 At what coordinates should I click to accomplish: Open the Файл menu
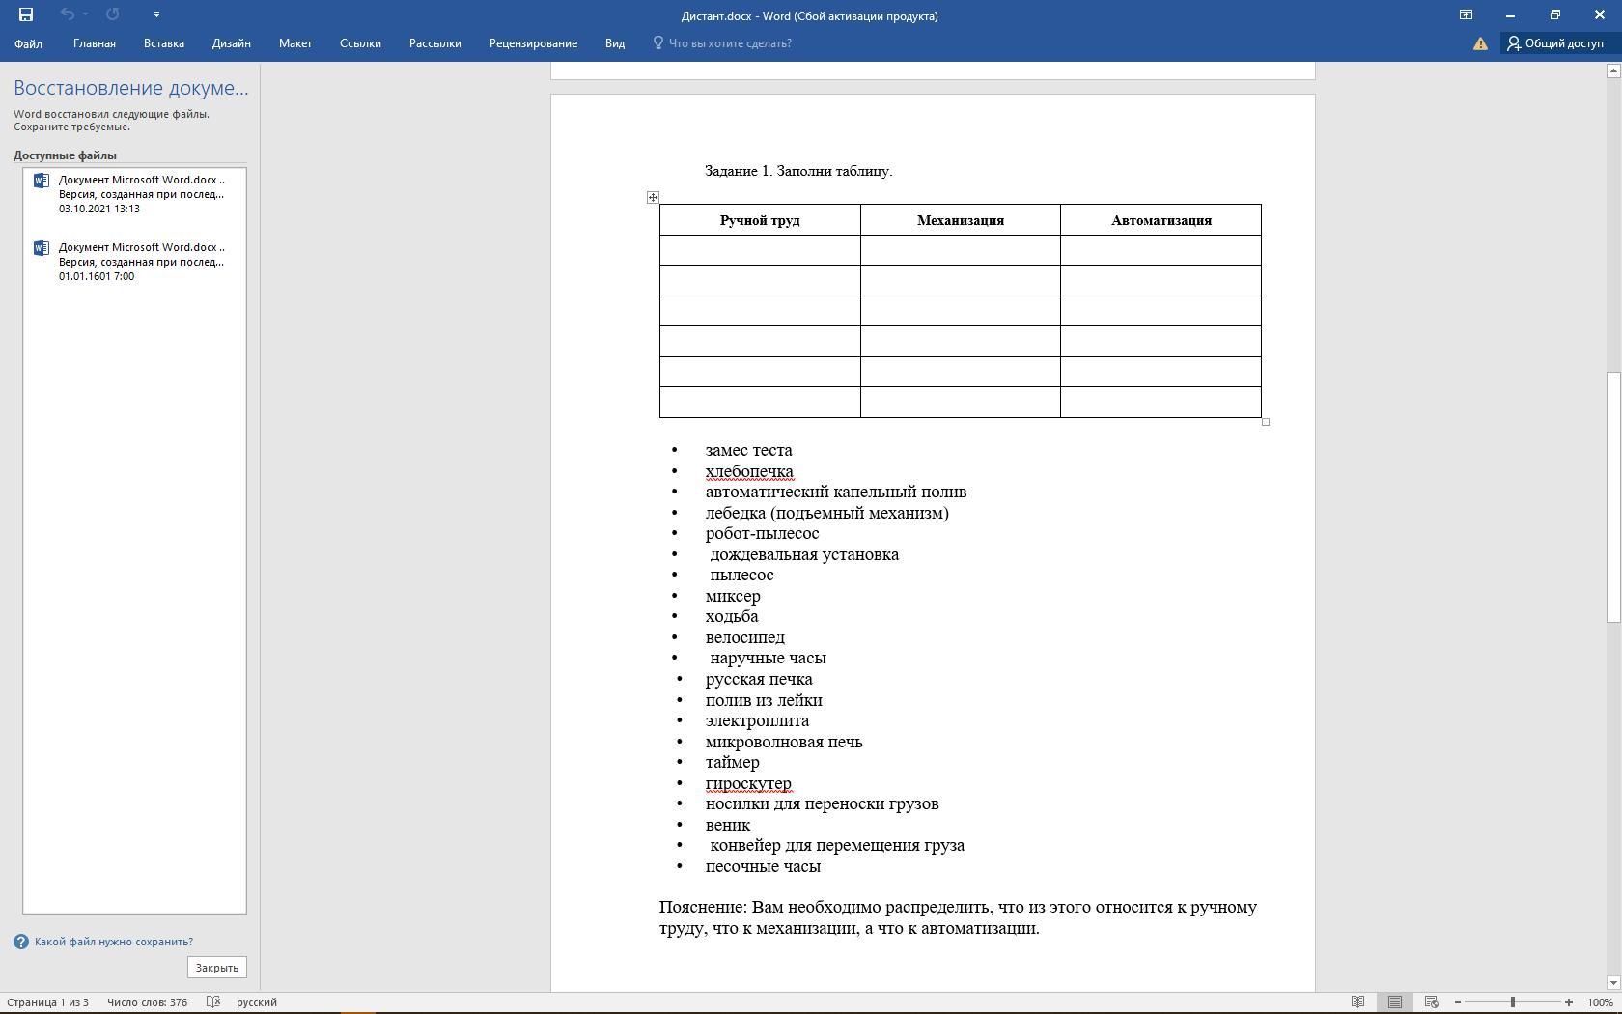click(x=28, y=43)
